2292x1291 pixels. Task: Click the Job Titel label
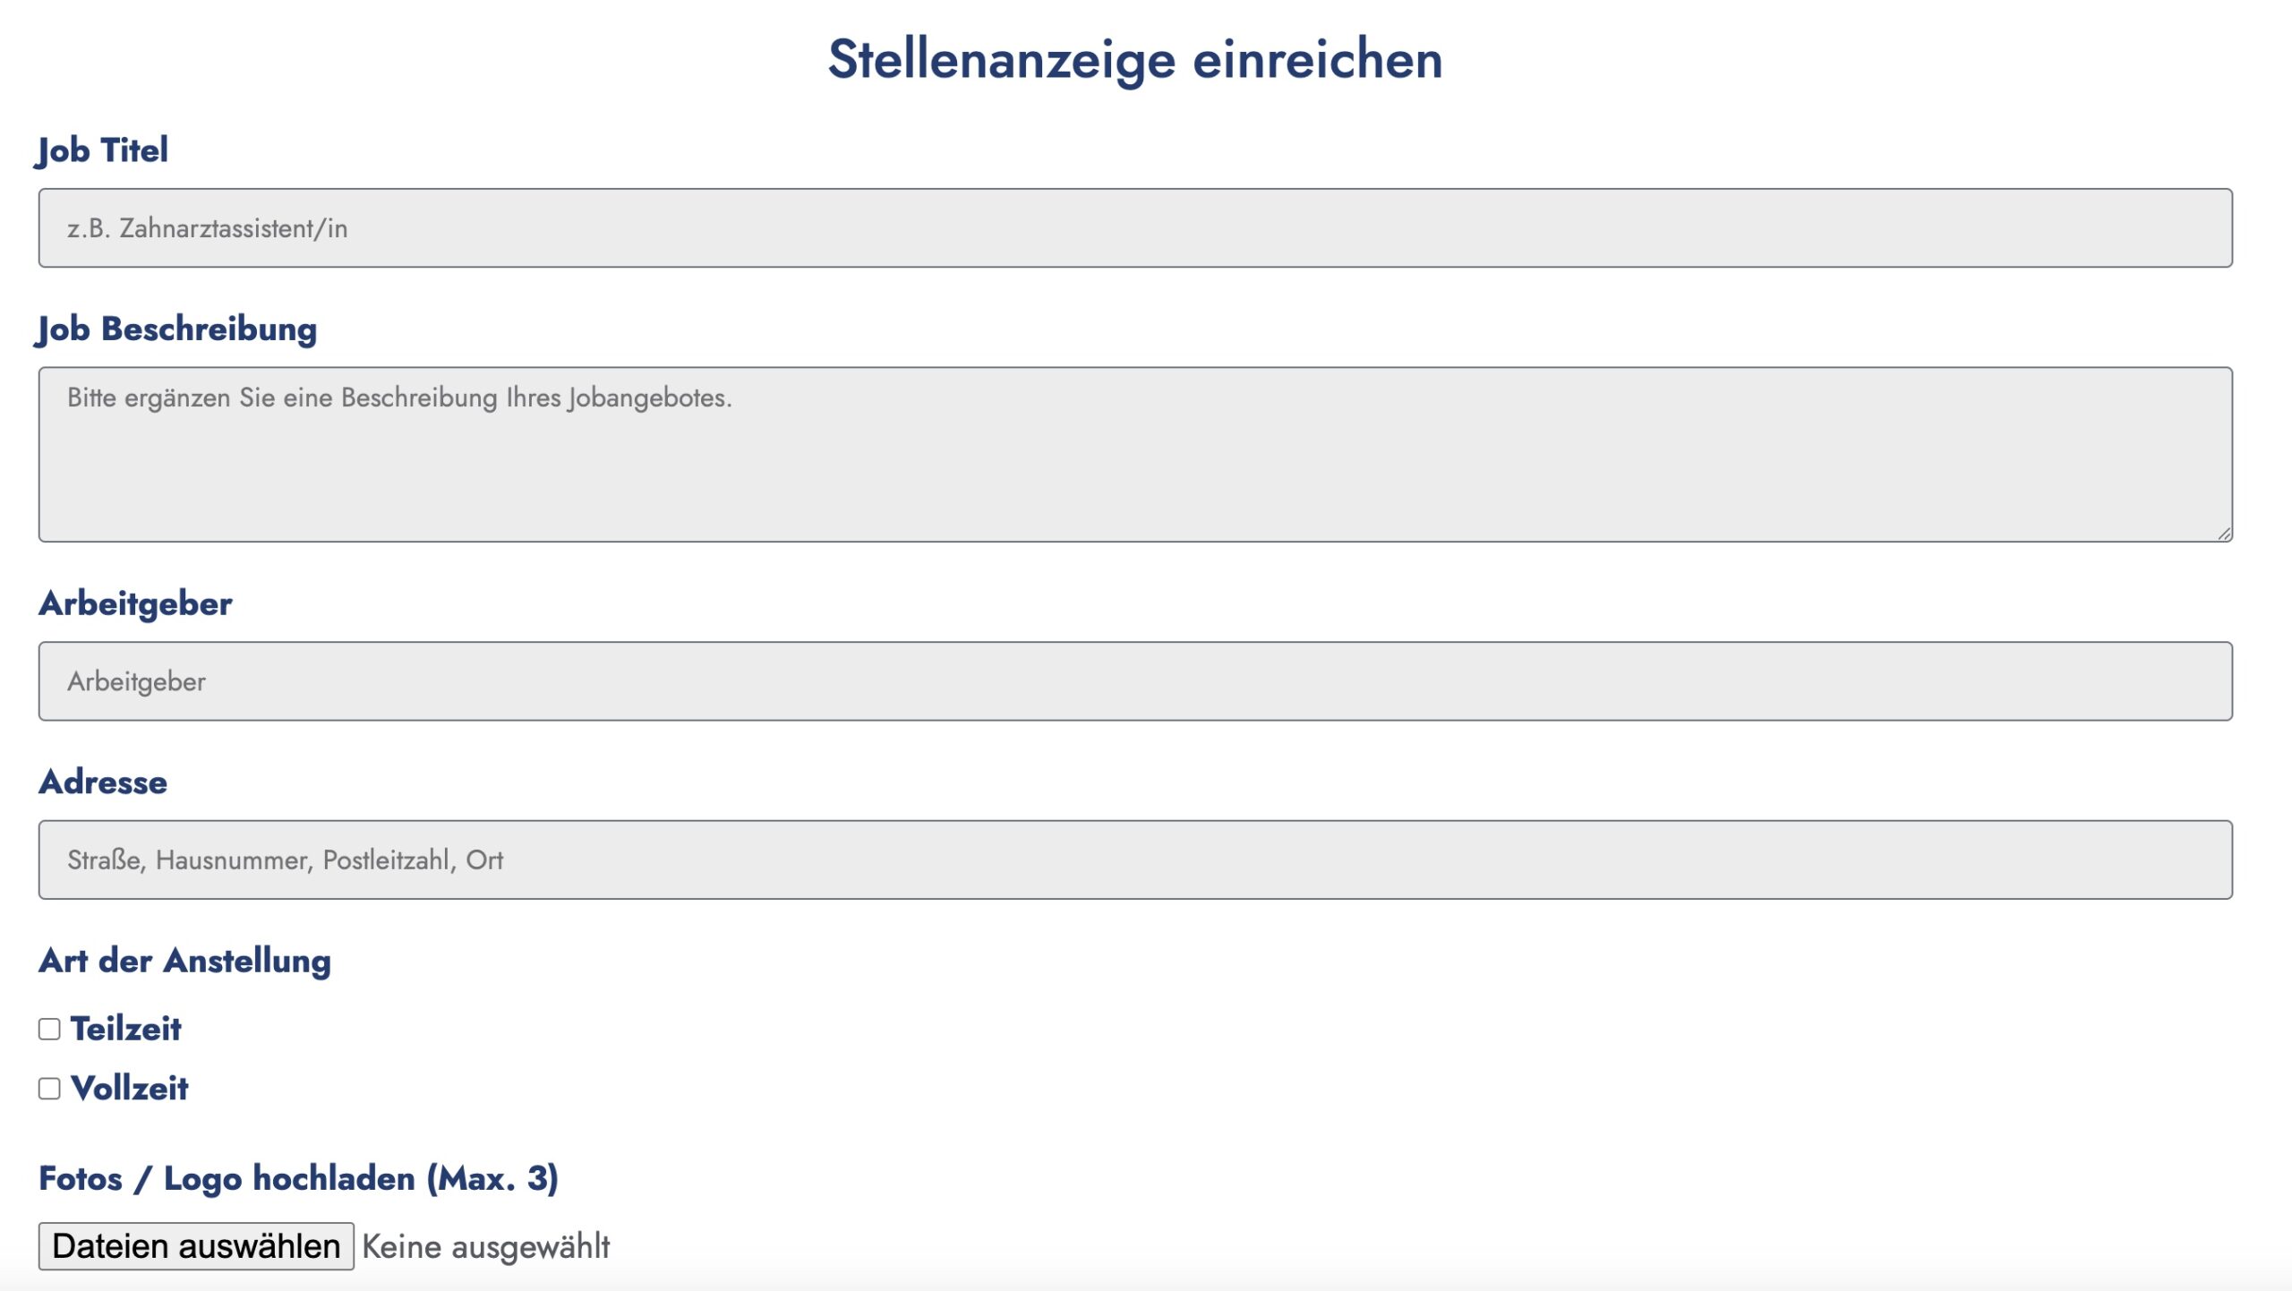point(102,150)
